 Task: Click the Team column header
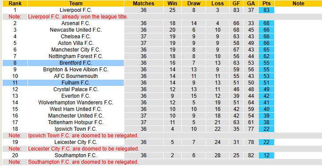pos(76,4)
